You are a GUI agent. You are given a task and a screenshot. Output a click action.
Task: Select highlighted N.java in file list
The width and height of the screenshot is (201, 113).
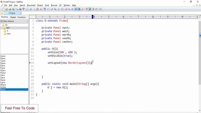coord(14,89)
